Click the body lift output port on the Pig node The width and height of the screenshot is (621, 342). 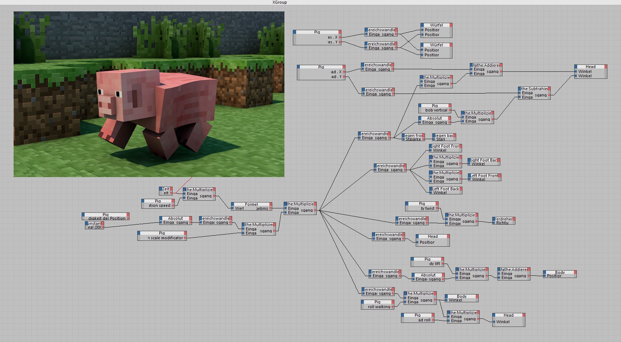coord(442,264)
